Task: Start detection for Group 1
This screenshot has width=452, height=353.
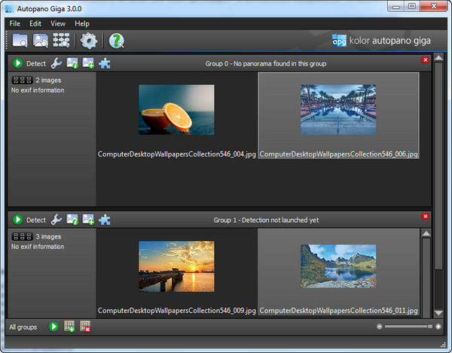Action: point(17,220)
